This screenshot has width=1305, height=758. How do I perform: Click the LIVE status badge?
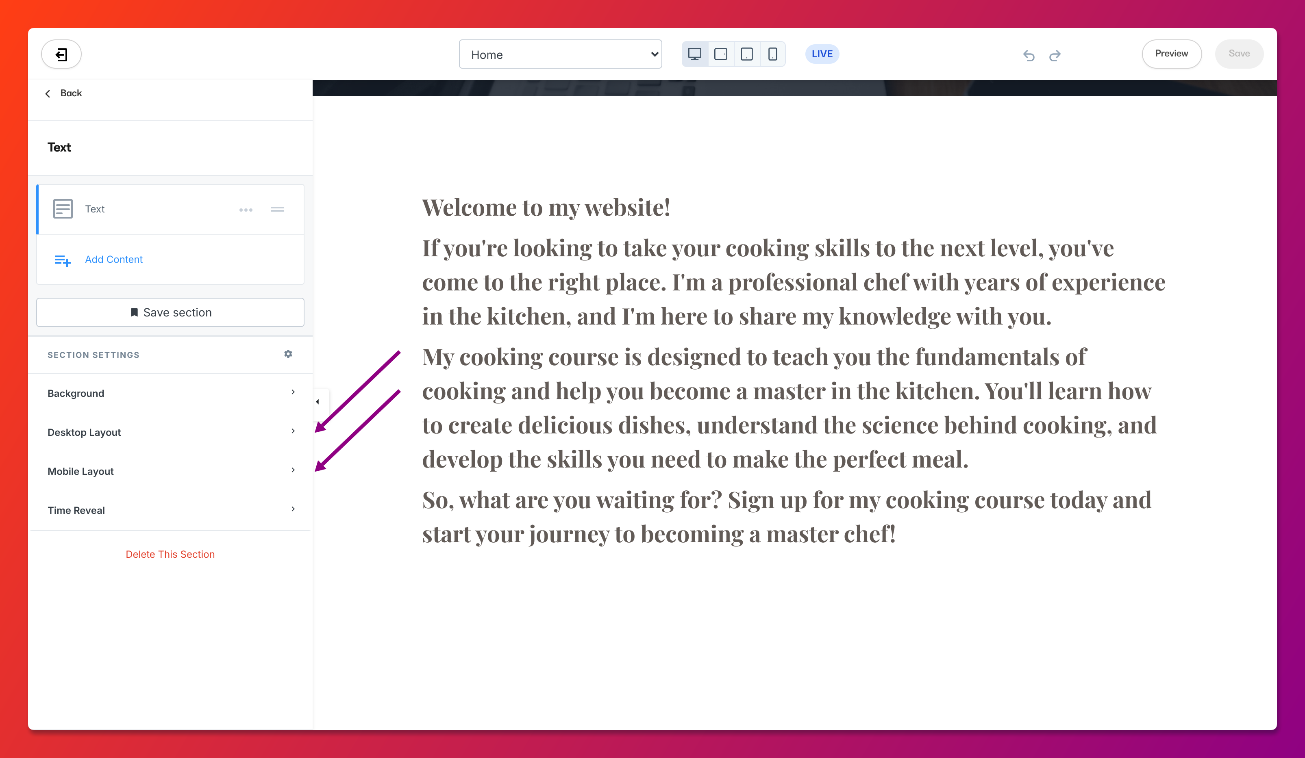(x=822, y=54)
